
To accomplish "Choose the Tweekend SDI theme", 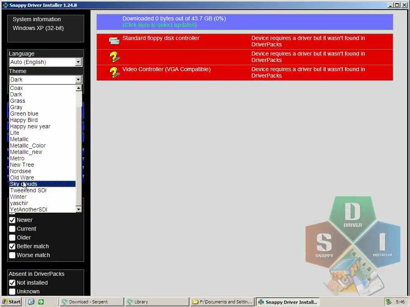I will coord(42,190).
